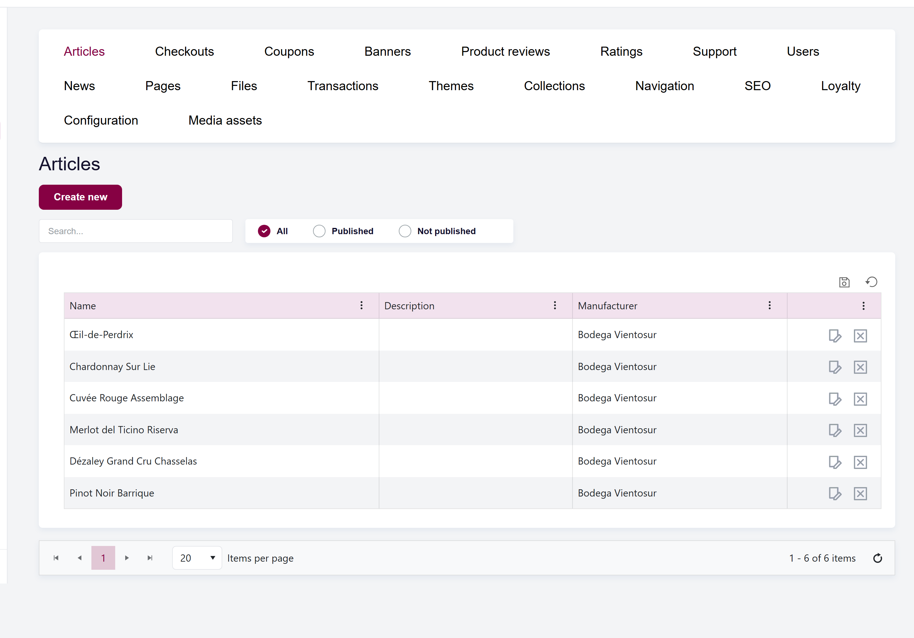Go to the last page of results

click(150, 558)
